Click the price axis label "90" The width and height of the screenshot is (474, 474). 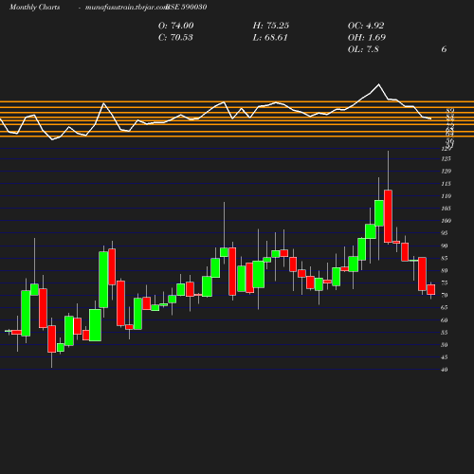445,246
